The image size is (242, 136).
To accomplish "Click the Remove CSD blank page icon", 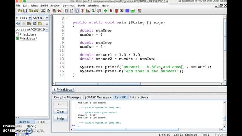I will (71, 11).
